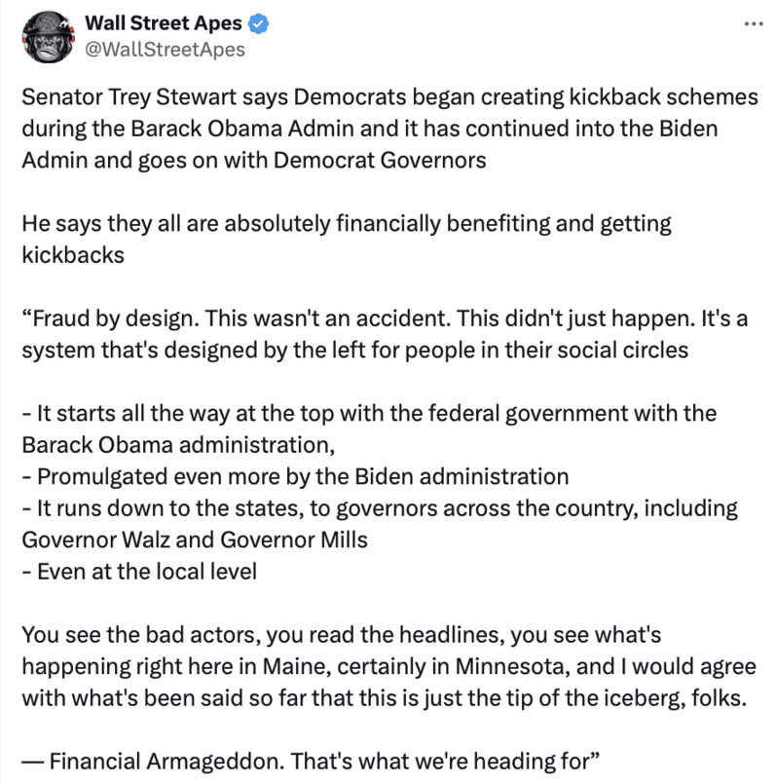Open the three-dot more options menu
The height and width of the screenshot is (784, 775).
(x=753, y=23)
